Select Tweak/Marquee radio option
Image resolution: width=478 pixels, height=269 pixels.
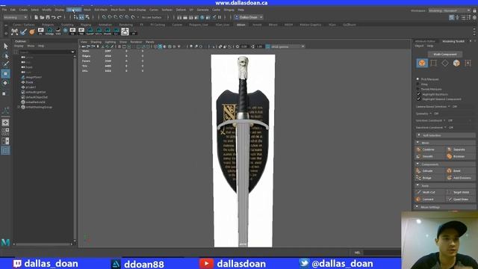click(418, 89)
